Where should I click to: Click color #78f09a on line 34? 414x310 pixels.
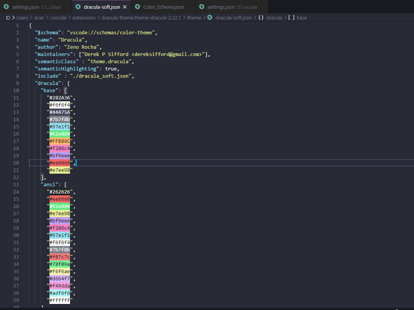(60, 264)
